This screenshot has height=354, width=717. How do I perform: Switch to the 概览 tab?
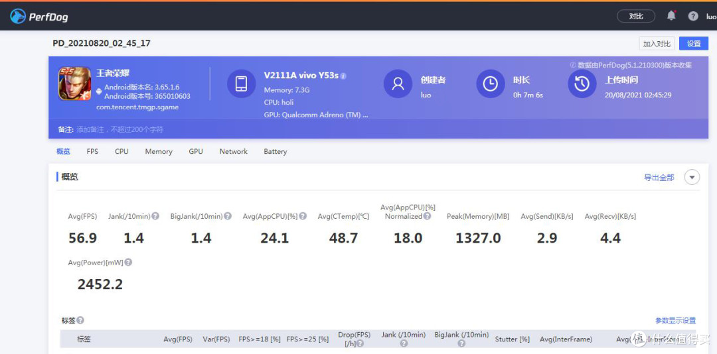point(63,151)
